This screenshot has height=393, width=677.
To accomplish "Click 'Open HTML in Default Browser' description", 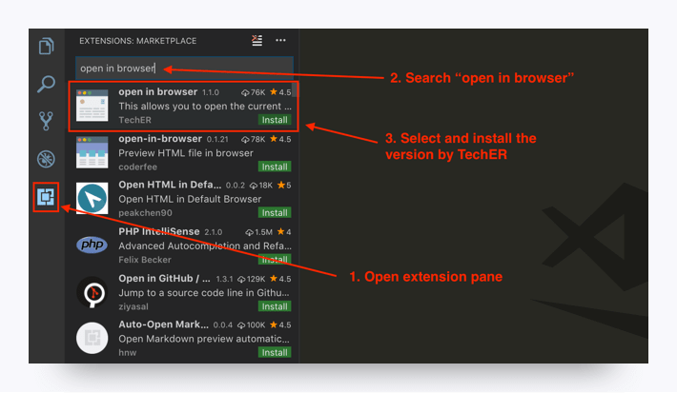I will pyautogui.click(x=190, y=199).
